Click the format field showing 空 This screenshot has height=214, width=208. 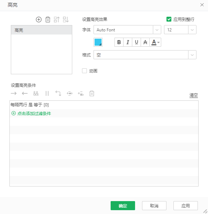click(x=141, y=55)
